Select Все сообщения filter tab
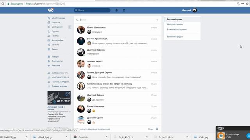 click(x=182, y=19)
